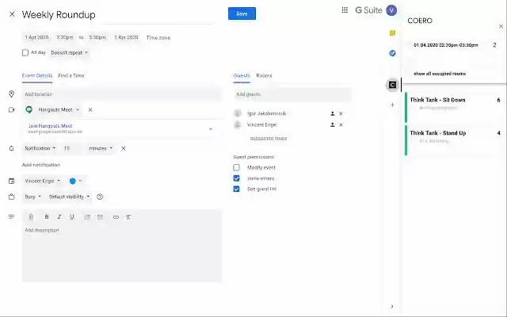Toggle the All day checkbox
Image resolution: width=507 pixels, height=317 pixels.
pos(25,53)
